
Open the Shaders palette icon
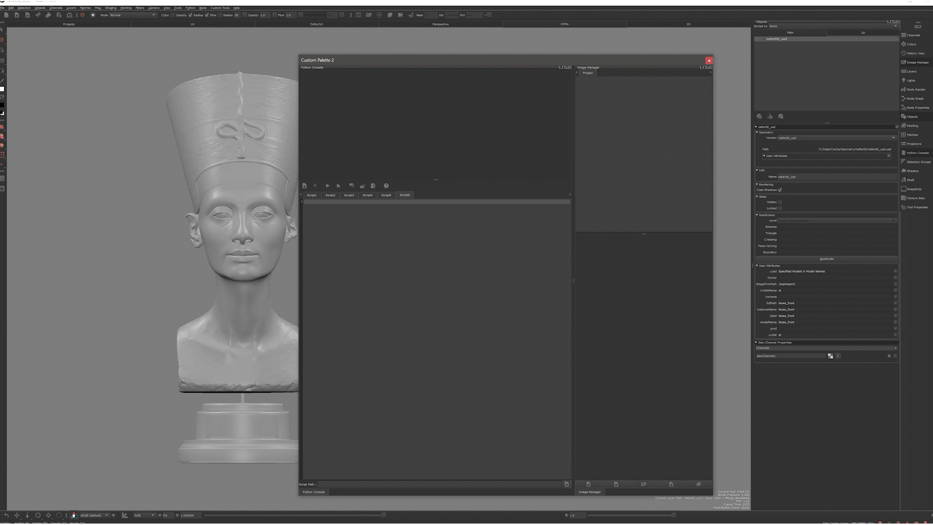(x=904, y=171)
